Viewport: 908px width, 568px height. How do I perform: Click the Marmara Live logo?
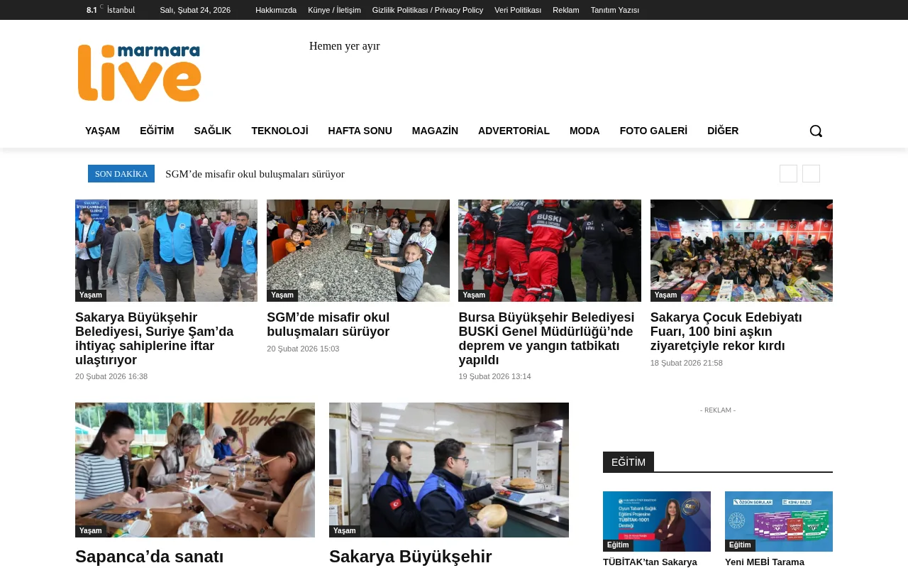[x=139, y=72]
